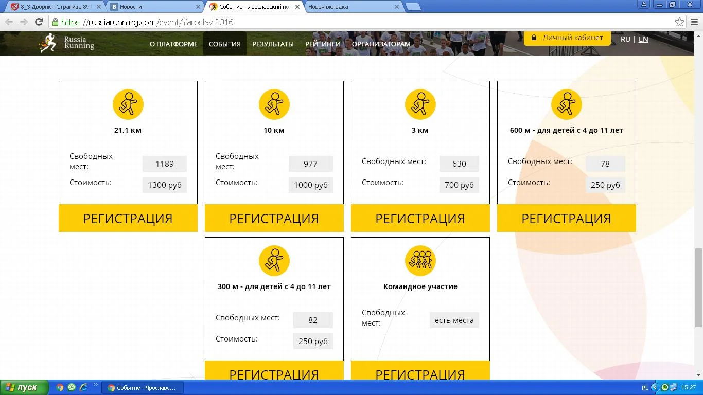Switch the site language to EN
703x395 pixels.
(643, 39)
